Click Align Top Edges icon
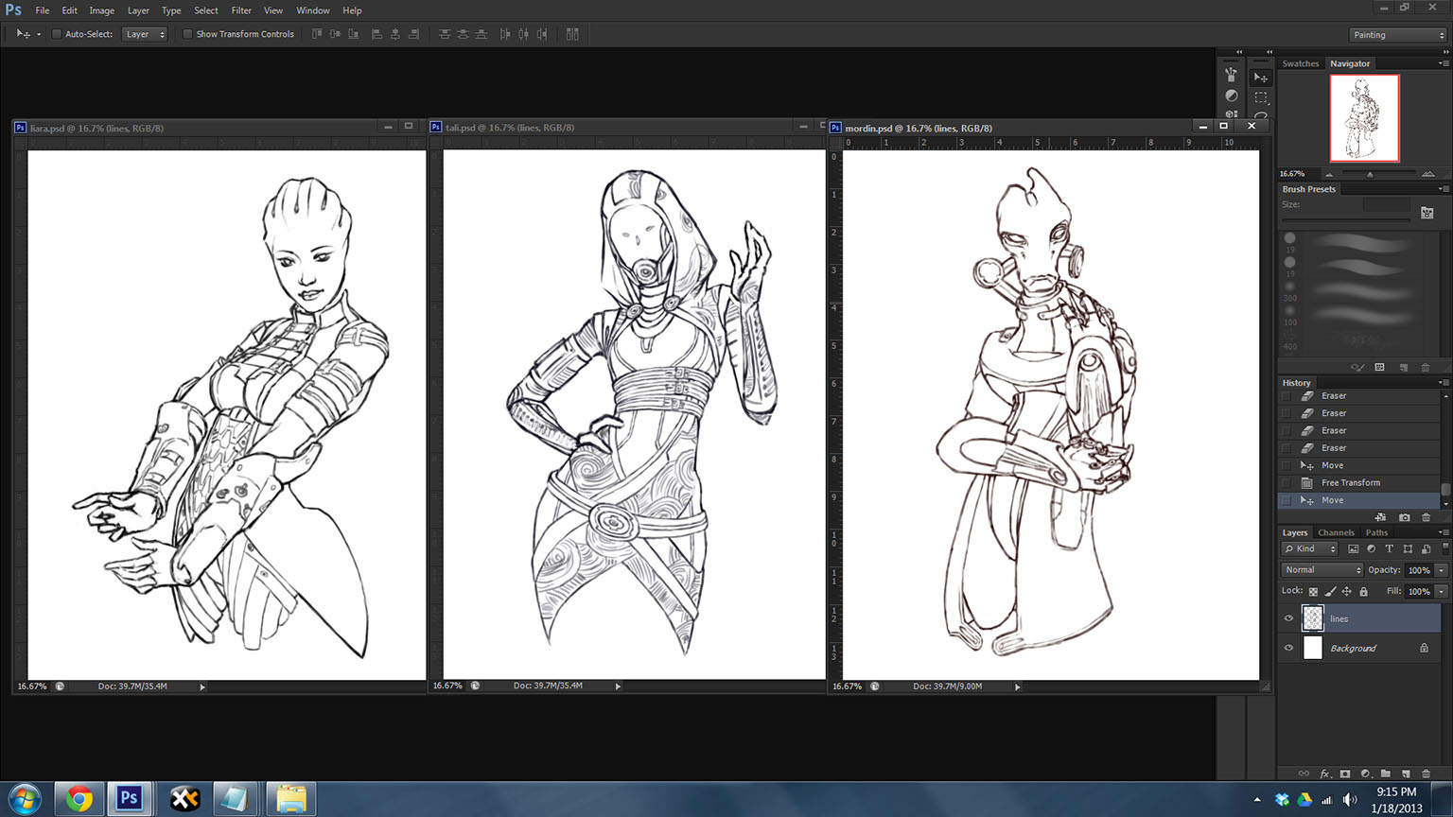Image resolution: width=1453 pixels, height=817 pixels. [x=317, y=34]
